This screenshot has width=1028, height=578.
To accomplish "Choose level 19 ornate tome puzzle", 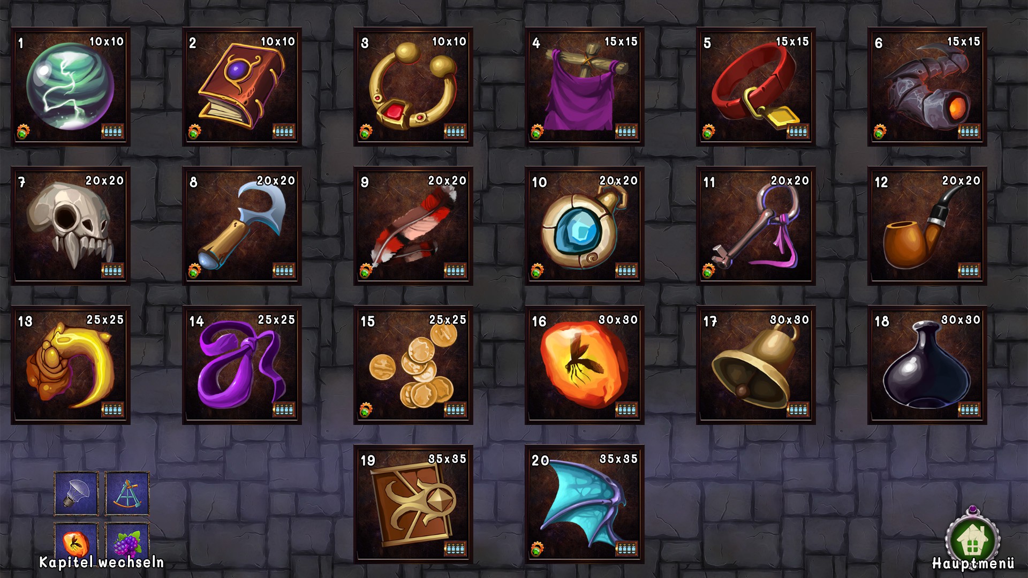I will click(413, 504).
